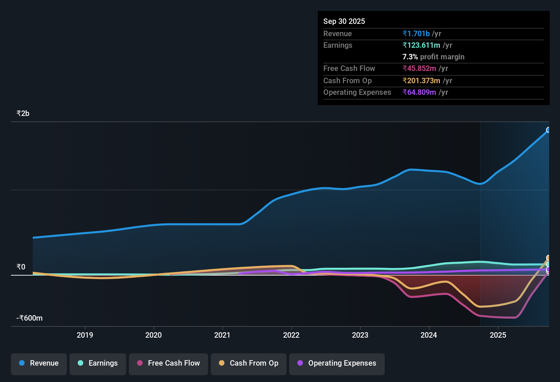
Task: Click the Cash From Op legend button
Action: point(248,364)
